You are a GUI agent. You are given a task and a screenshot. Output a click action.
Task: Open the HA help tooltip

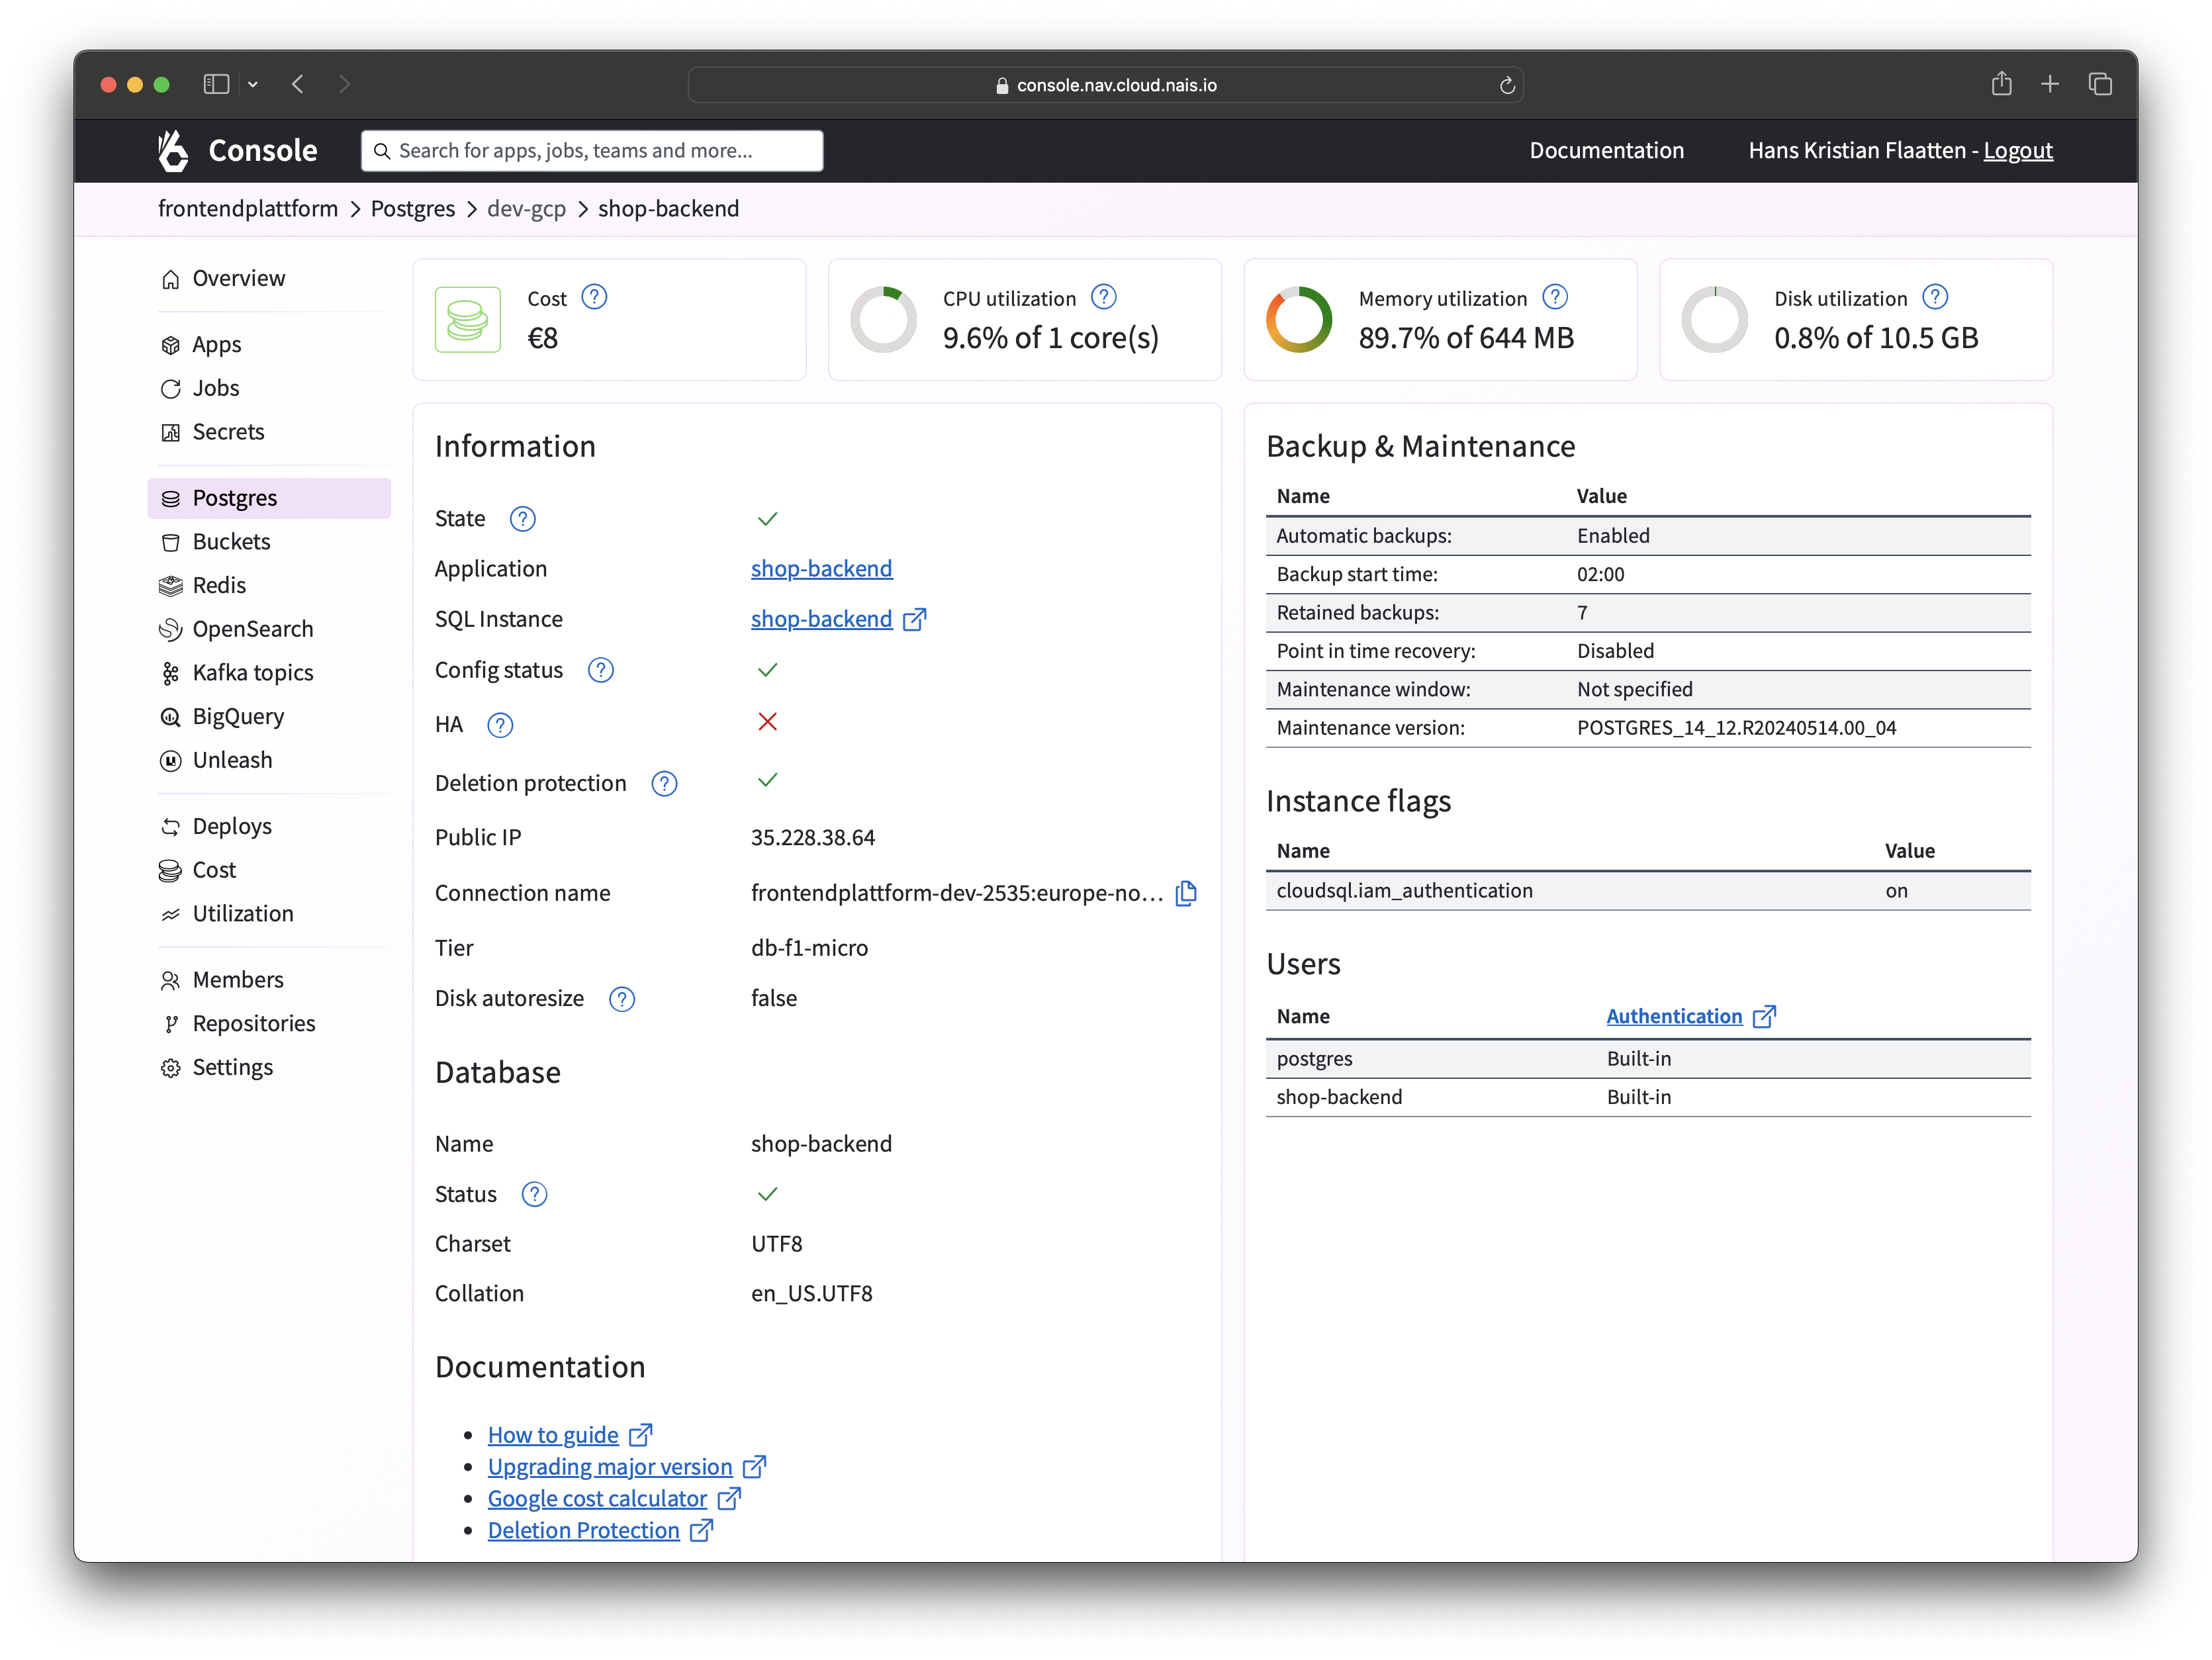click(500, 725)
